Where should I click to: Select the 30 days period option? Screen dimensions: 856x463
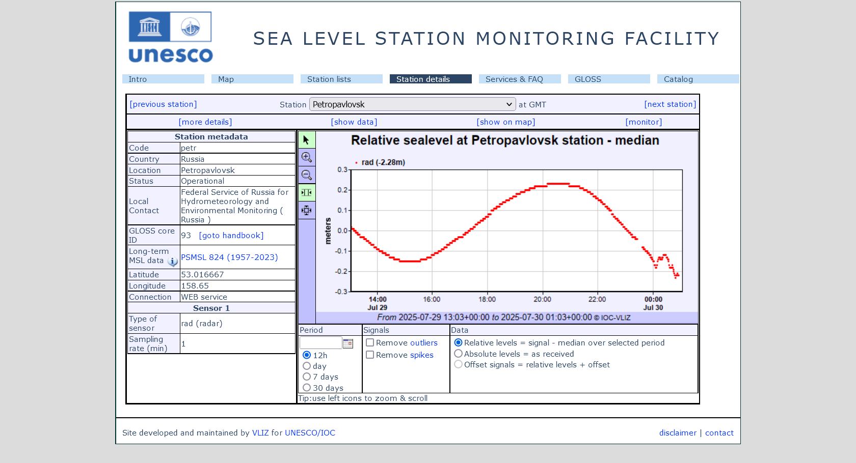click(x=307, y=387)
